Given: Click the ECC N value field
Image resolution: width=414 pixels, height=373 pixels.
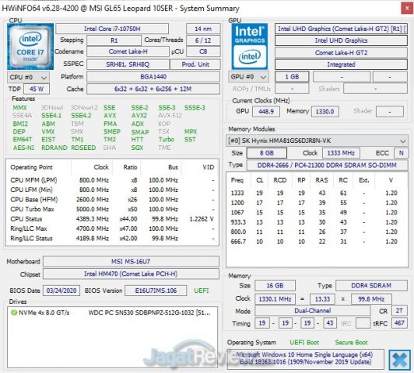Looking at the screenshot, I should click(x=401, y=153).
